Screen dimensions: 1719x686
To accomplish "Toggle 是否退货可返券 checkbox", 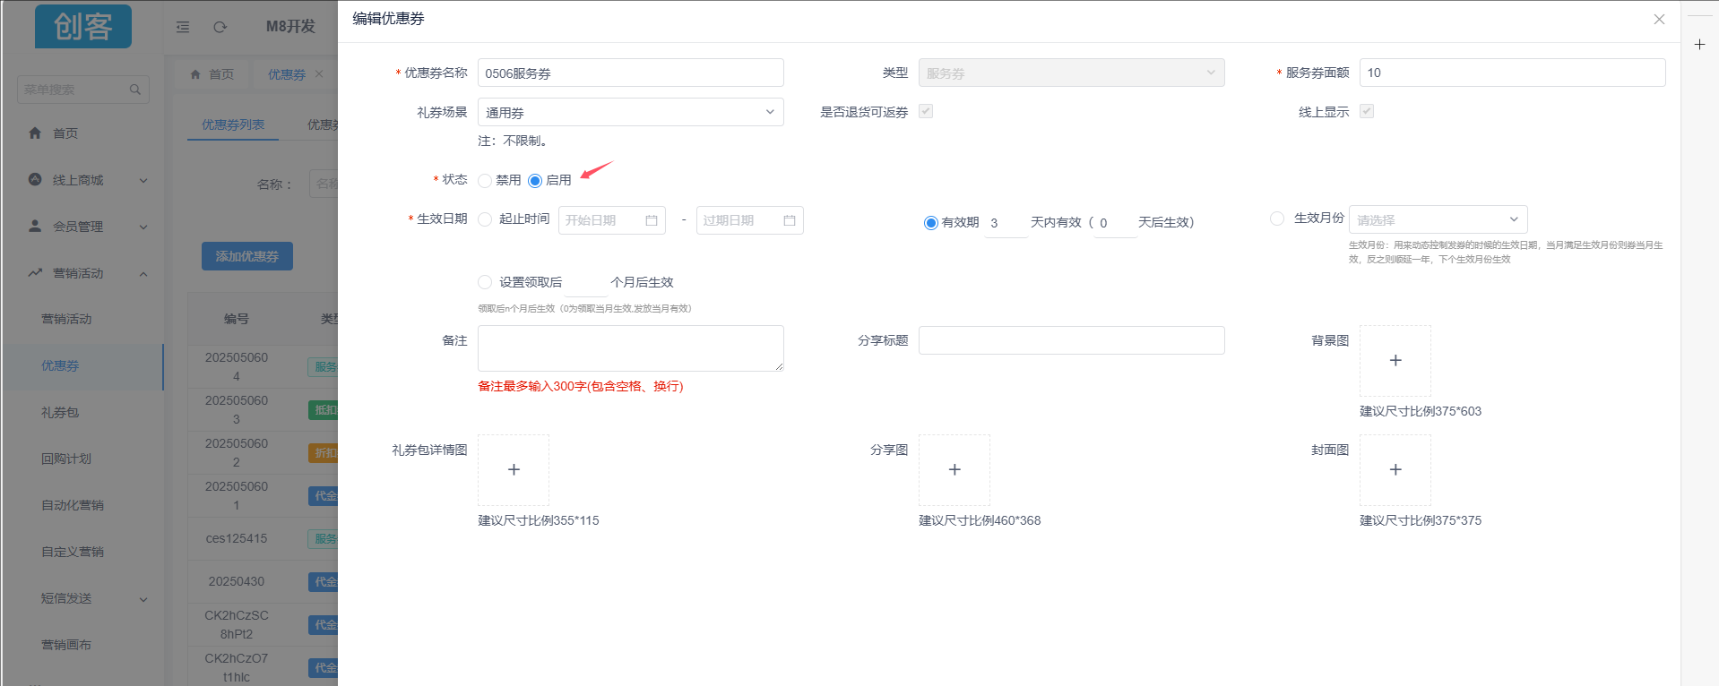I will point(926,111).
